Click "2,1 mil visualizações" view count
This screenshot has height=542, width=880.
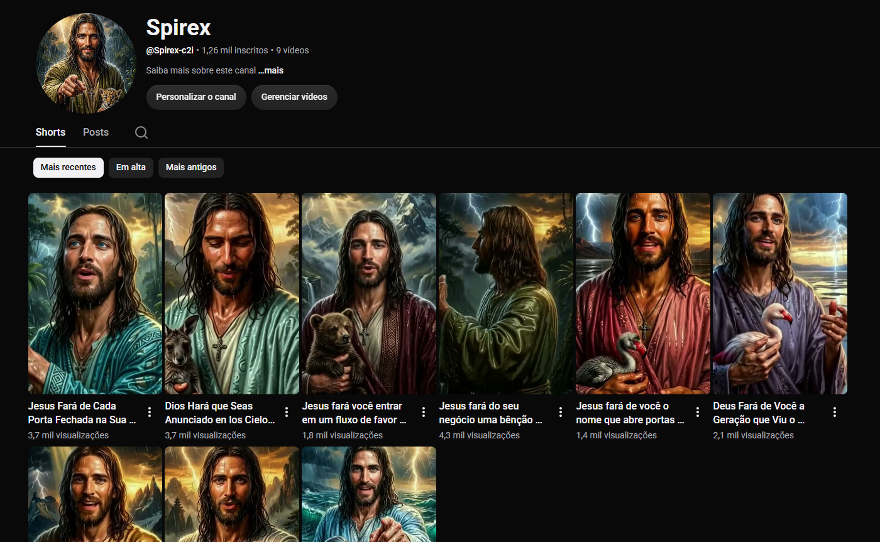754,435
